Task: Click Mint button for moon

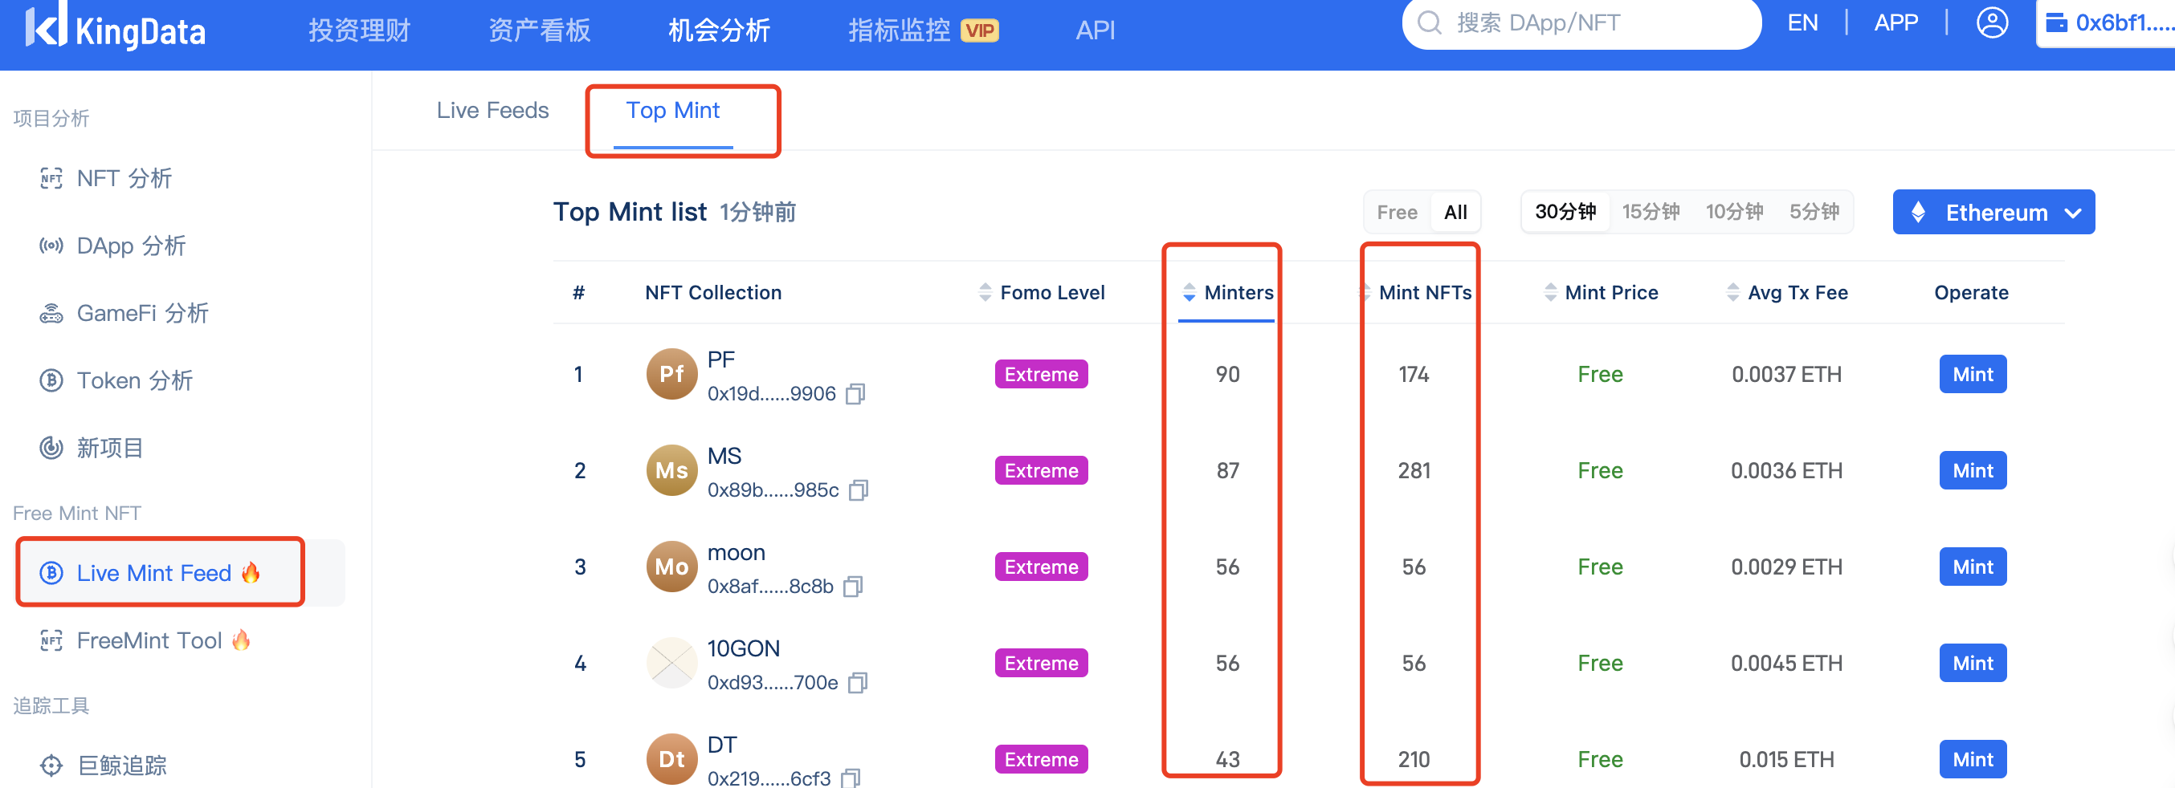Action: point(1973,566)
